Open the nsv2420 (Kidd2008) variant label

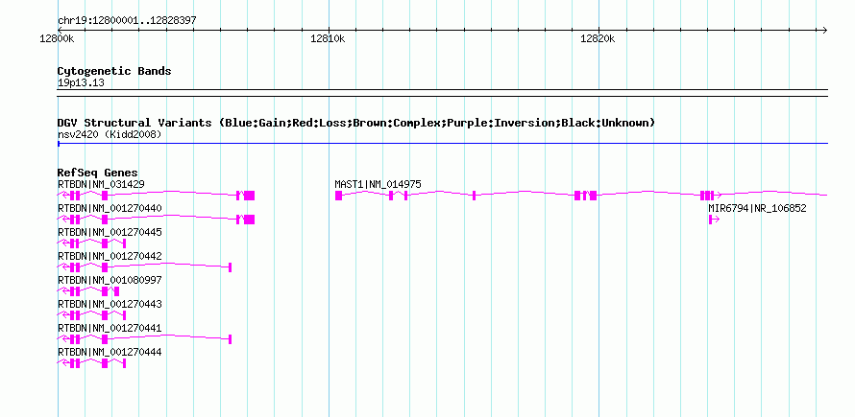coord(110,134)
